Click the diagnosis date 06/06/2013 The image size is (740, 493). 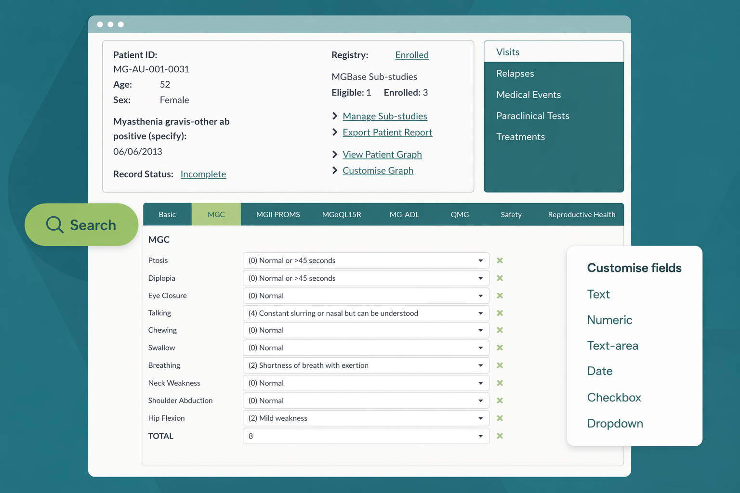(x=138, y=151)
